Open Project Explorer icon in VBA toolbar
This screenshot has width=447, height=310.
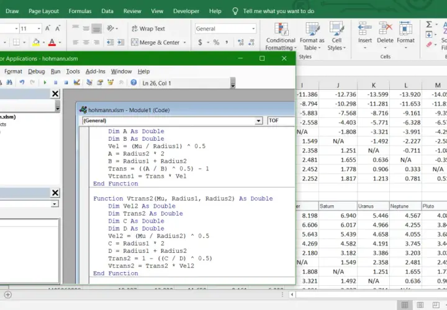coord(89,82)
